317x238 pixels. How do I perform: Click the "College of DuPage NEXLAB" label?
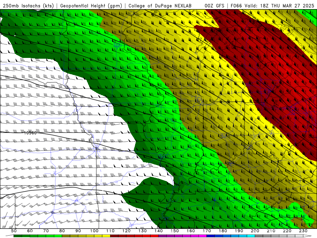pyautogui.click(x=160, y=6)
